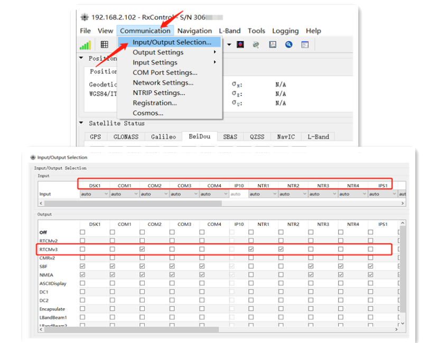Disable SBF output on IPS1
The width and height of the screenshot is (430, 343).
pos(370,266)
